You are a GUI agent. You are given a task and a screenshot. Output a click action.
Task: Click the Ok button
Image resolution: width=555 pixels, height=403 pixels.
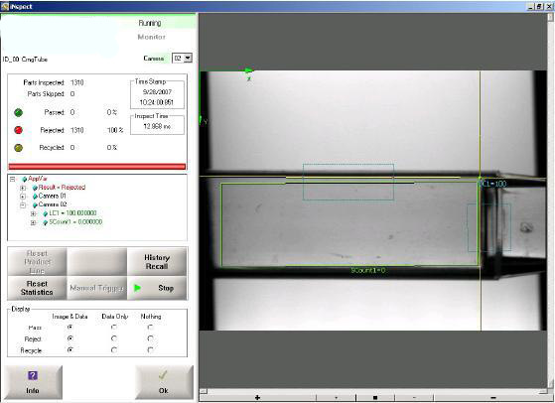tap(164, 382)
